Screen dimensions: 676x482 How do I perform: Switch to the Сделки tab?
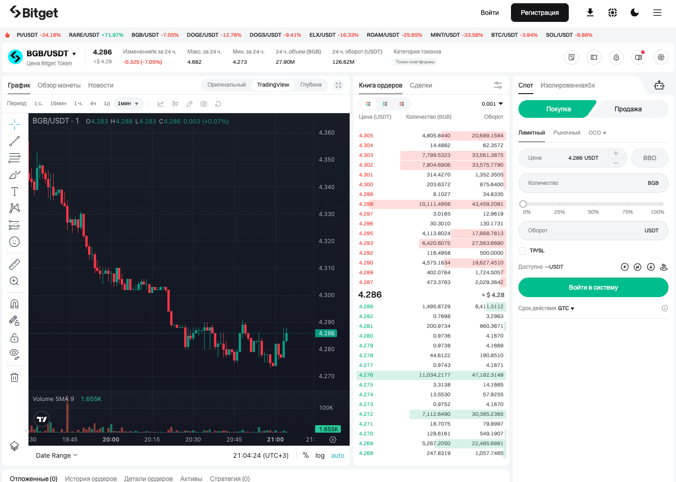[421, 85]
